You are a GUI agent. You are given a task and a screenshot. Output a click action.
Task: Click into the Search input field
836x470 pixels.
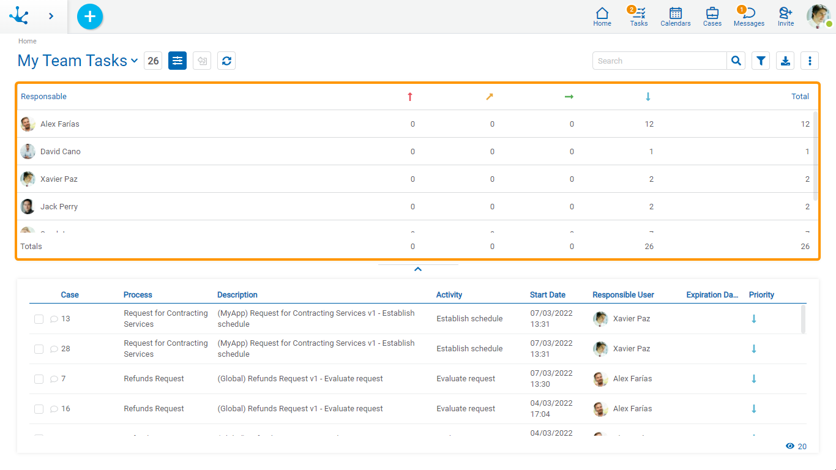659,61
